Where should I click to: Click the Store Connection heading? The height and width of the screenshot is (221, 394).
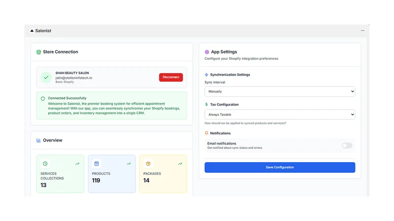(61, 52)
